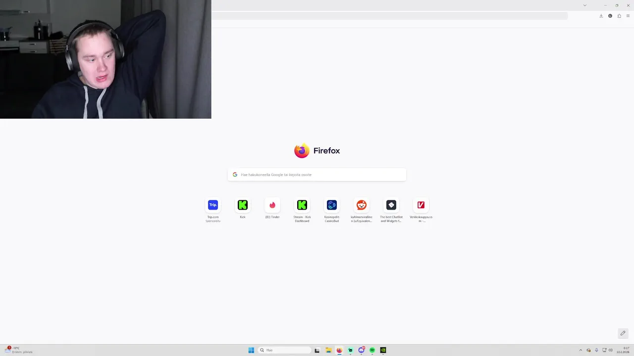Open The best Chatbot and Widgets shortcut

[x=391, y=205]
